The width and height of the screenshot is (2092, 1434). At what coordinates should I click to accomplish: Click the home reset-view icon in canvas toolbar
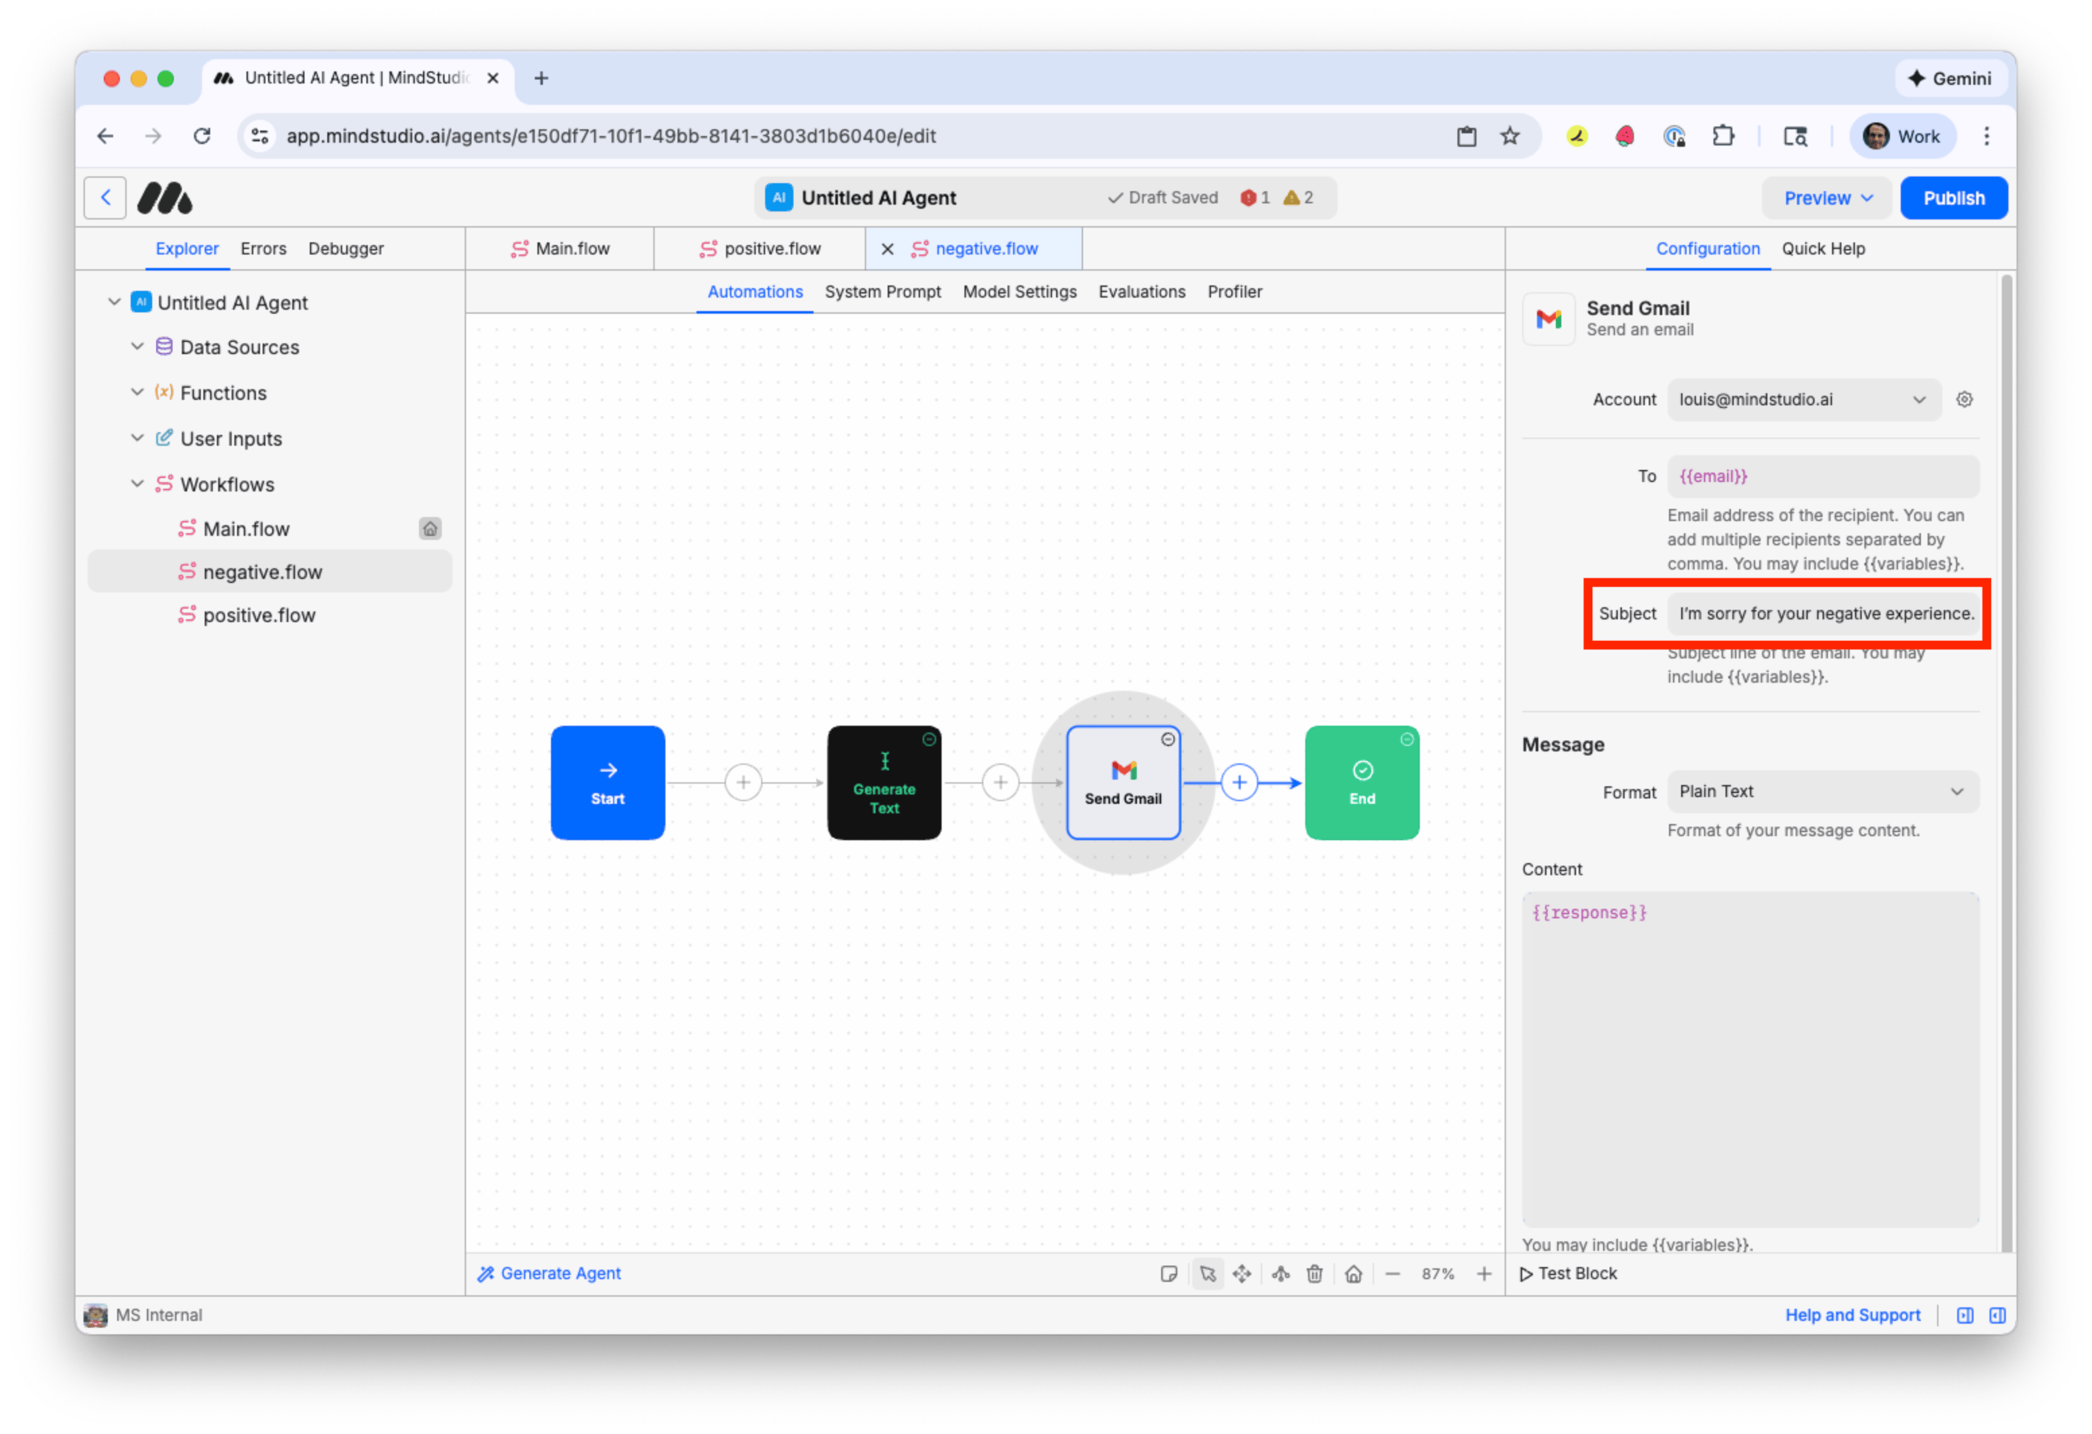[1353, 1274]
